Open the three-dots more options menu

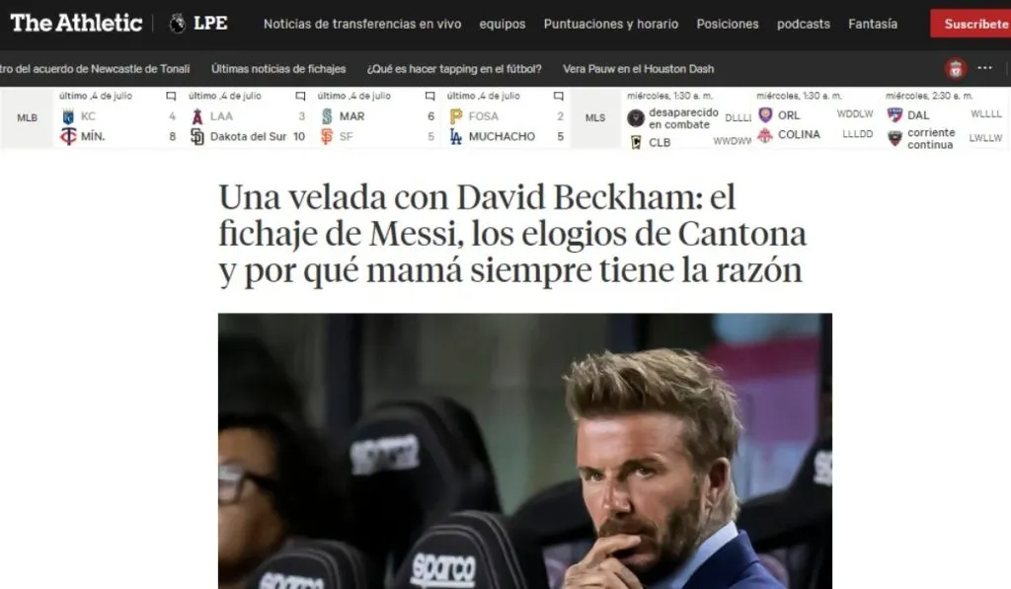[x=984, y=68]
